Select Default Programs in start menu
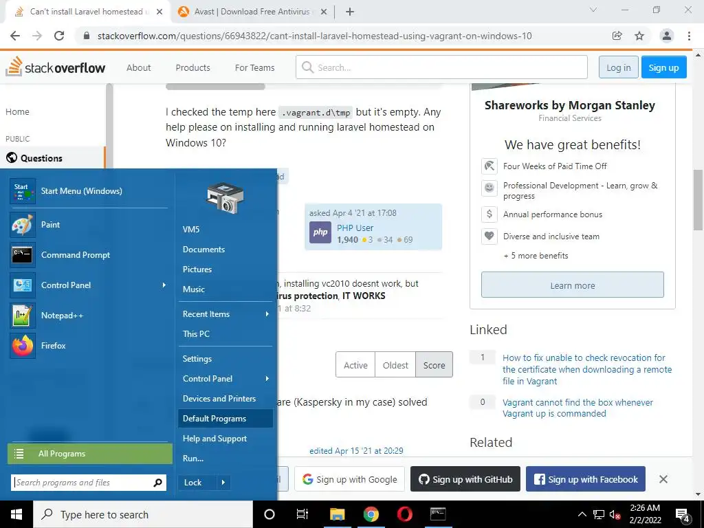 click(225, 419)
